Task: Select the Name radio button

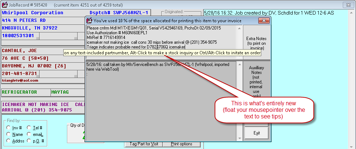Action: click(x=8, y=134)
